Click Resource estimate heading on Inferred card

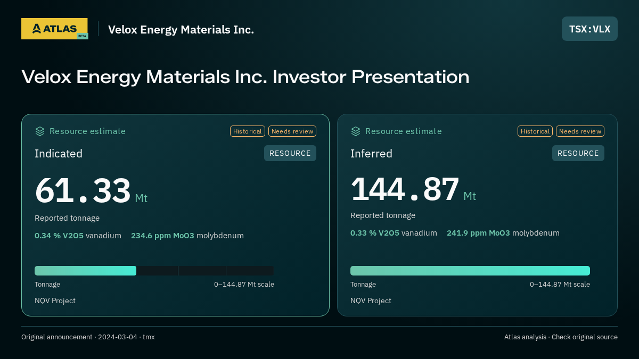pyautogui.click(x=403, y=131)
